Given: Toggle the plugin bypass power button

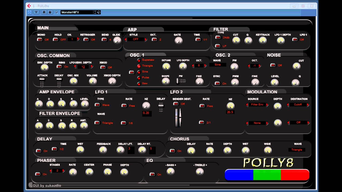Looking at the screenshot, I should pyautogui.click(x=29, y=12).
